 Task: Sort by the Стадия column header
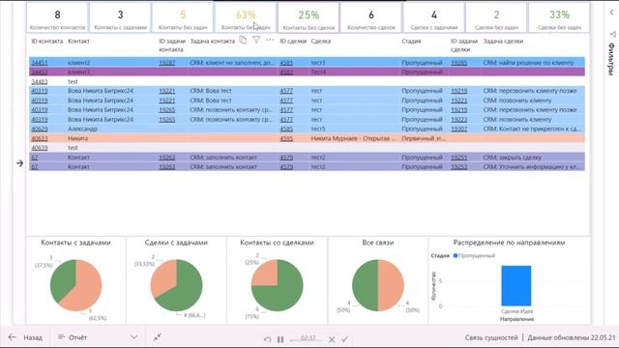click(411, 41)
